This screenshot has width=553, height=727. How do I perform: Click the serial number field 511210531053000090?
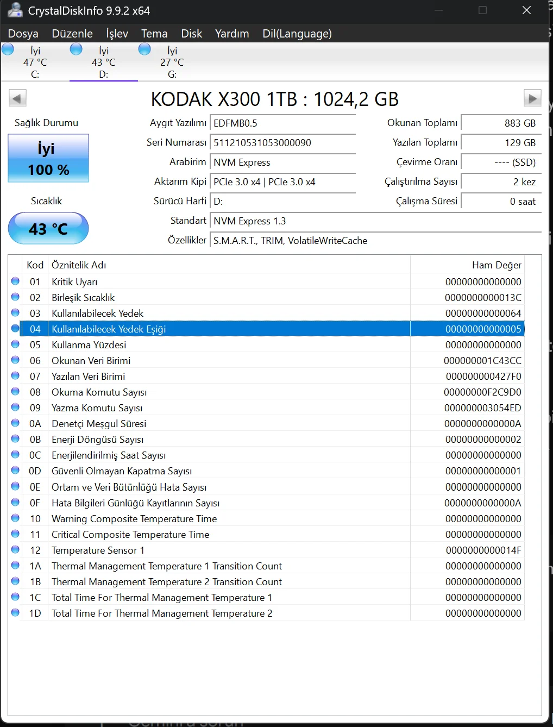click(283, 143)
